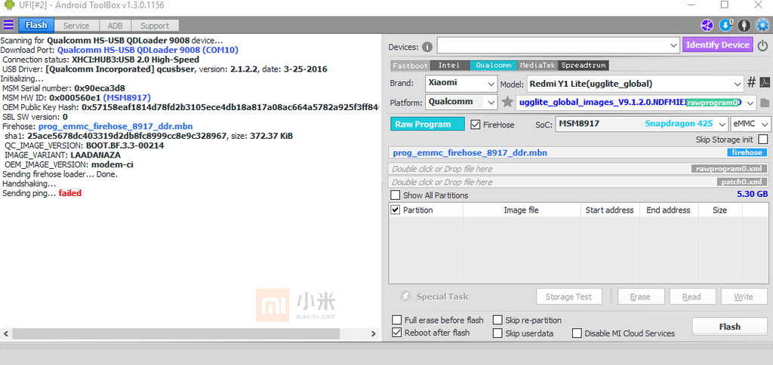Viewport: 773px width, 365px height.
Task: Open the Model dropdown Redmi Y1 Lite
Action: coord(635,84)
